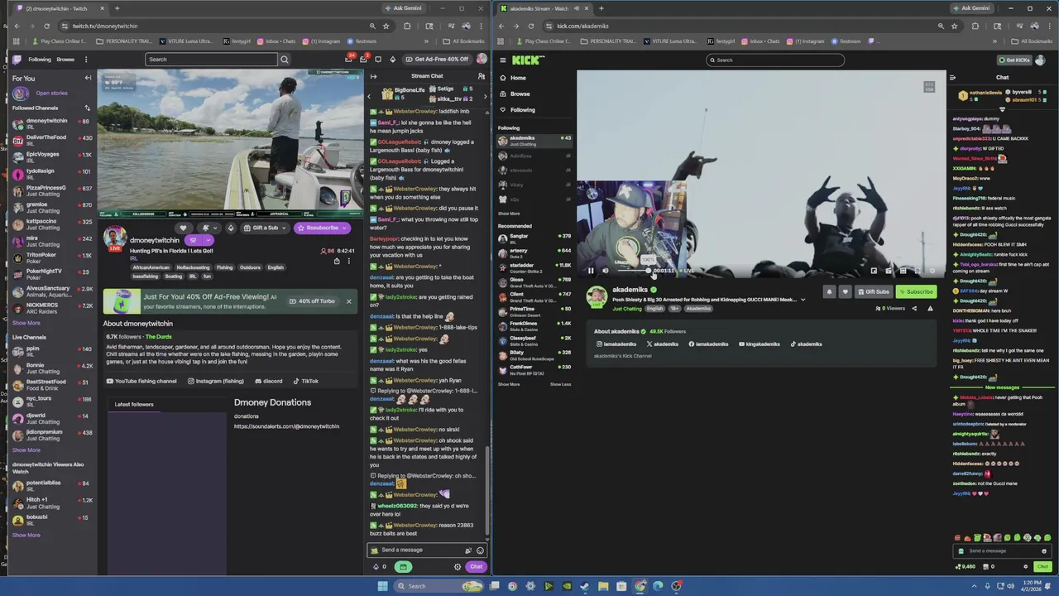1059x596 pixels.
Task: Click the Kick search input field
Action: click(x=775, y=60)
